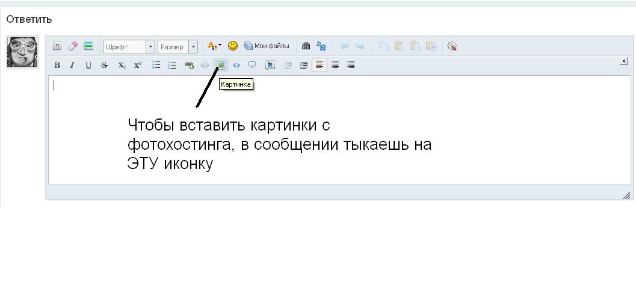Click the find and replace icon

[321, 46]
